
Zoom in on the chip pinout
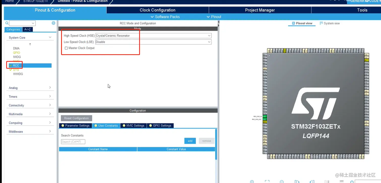pos(252,182)
